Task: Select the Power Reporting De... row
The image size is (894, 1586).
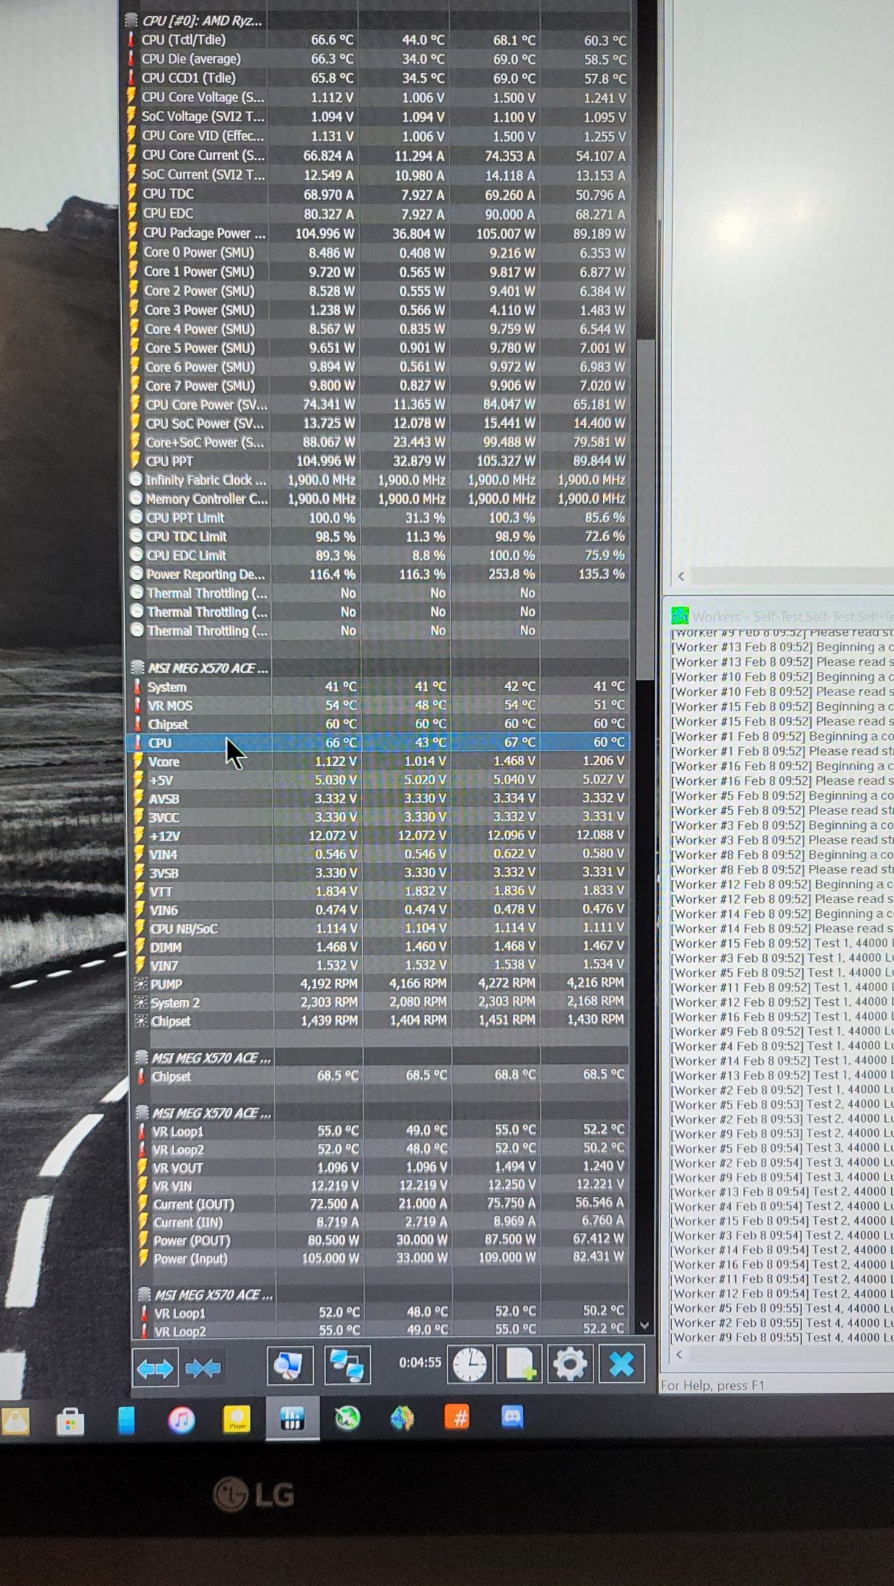Action: tap(378, 574)
